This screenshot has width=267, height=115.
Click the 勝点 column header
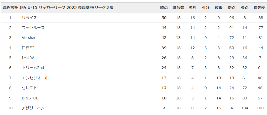coord(164,8)
